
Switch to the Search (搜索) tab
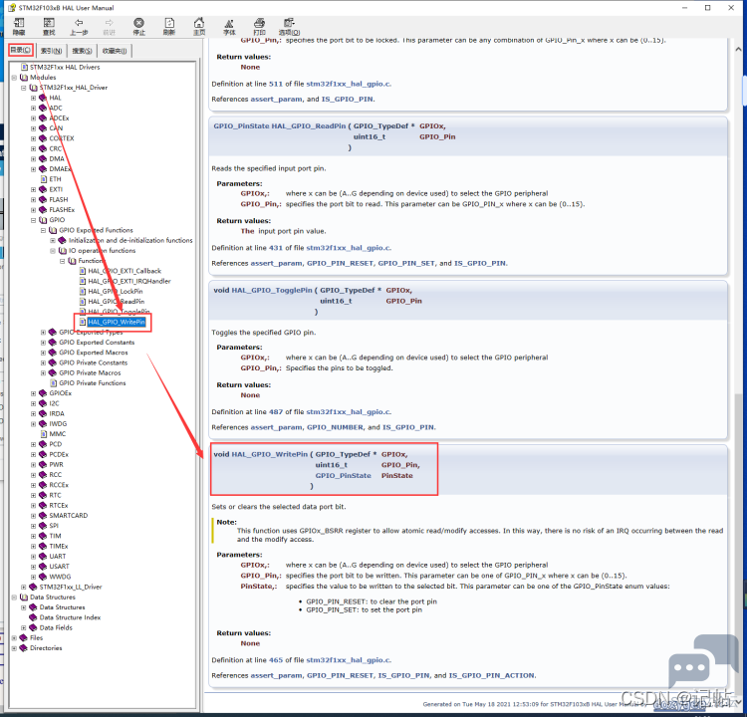click(x=82, y=51)
